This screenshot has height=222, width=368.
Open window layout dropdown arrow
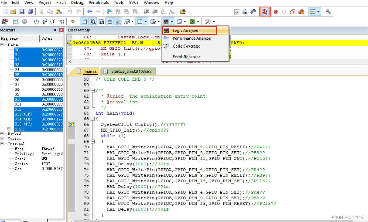click(x=319, y=12)
